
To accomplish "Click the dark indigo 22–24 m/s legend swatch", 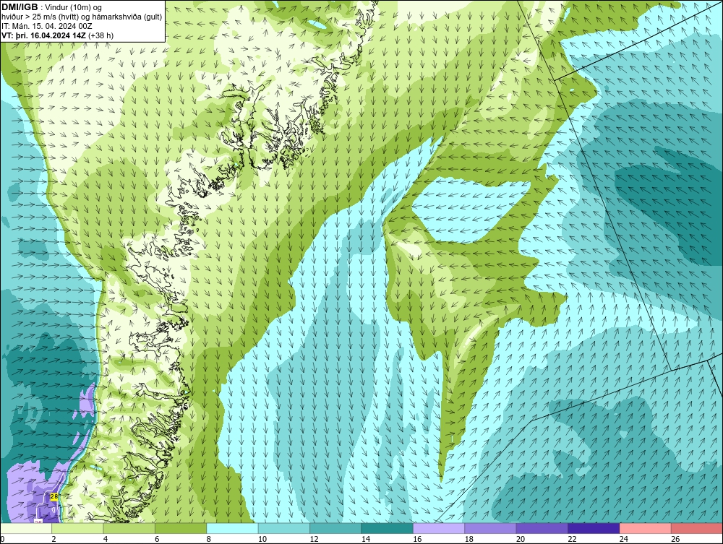I will click(x=594, y=528).
